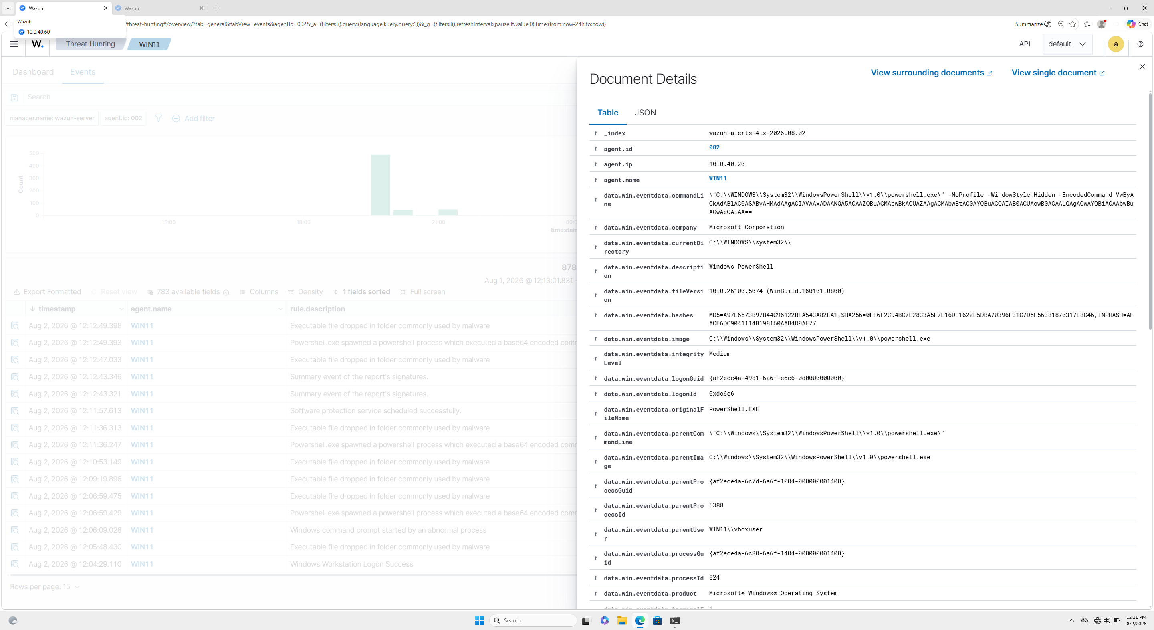The width and height of the screenshot is (1154, 630).
Task: Click Full screen button
Action: (x=422, y=292)
